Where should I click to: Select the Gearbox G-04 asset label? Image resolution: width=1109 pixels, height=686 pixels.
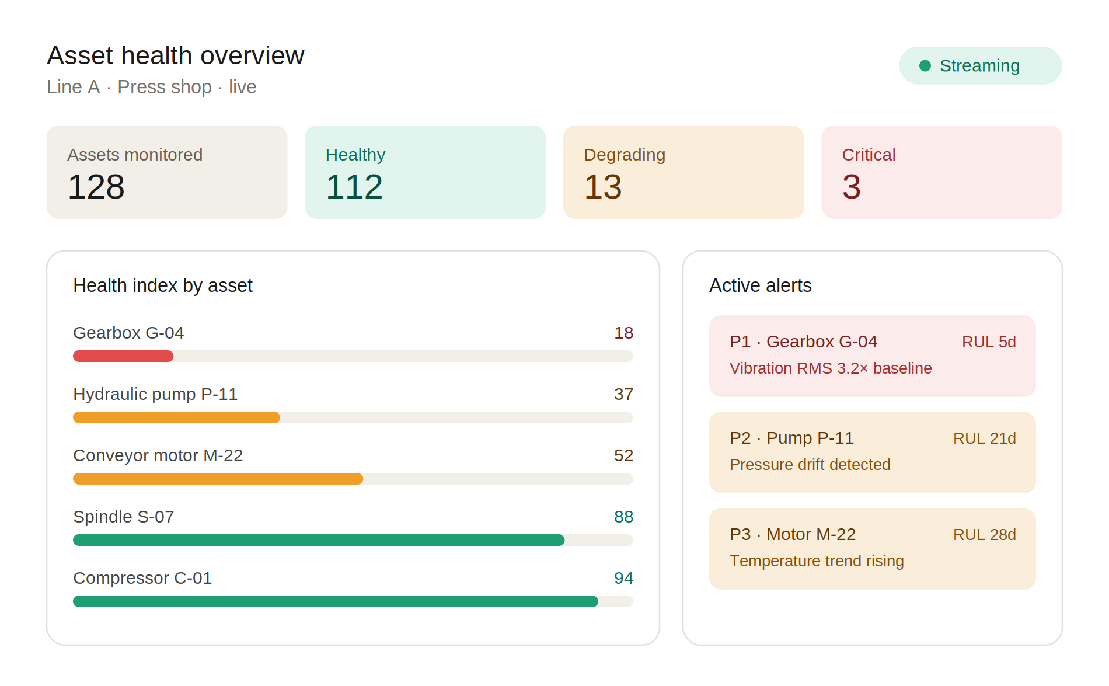coord(128,333)
